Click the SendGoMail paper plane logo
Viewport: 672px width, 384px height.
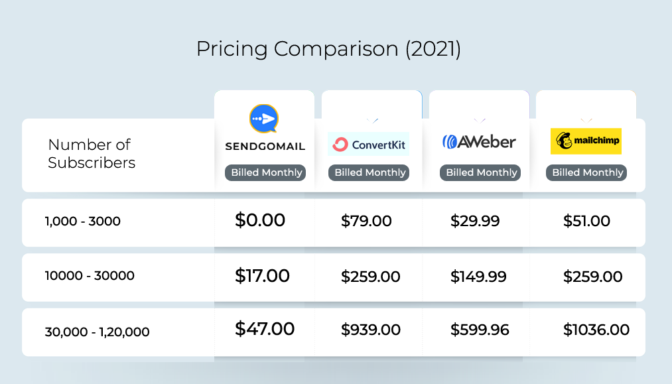click(x=264, y=119)
